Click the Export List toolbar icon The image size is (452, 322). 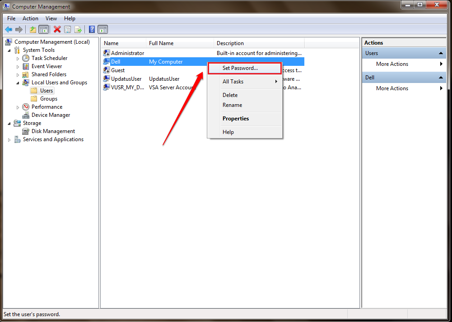[78, 29]
